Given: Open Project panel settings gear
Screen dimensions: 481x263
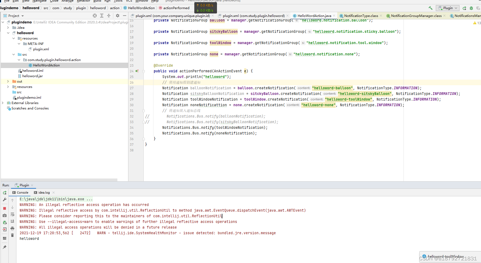Looking at the screenshot, I should [118, 16].
